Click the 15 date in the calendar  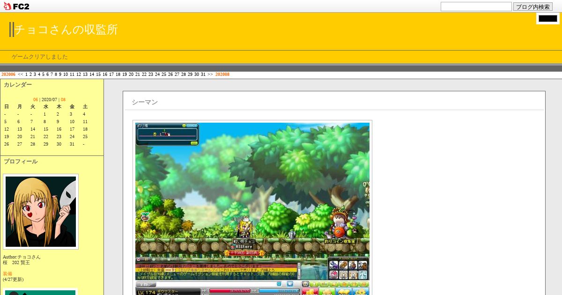46,129
